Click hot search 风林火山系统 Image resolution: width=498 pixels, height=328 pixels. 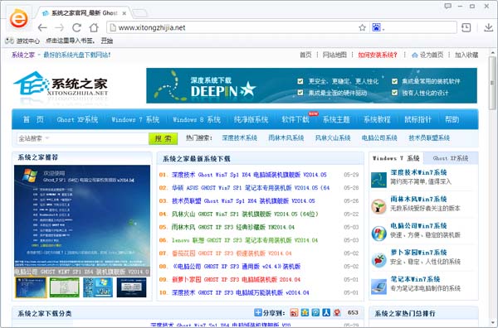click(x=333, y=137)
